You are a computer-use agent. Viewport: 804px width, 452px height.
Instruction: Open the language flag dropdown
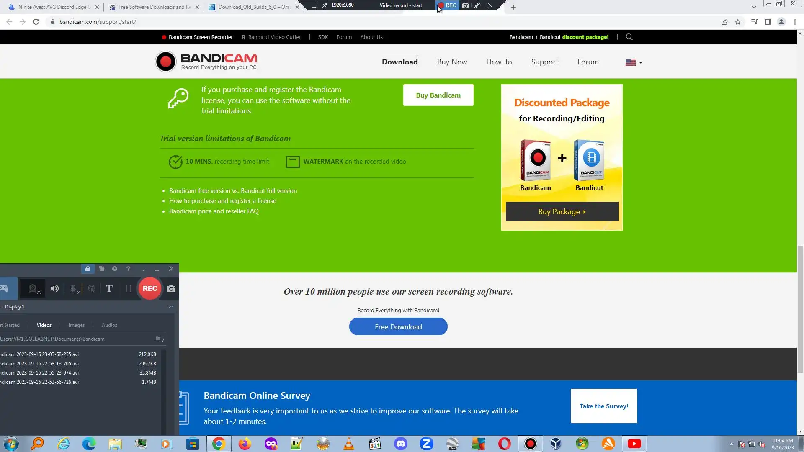tap(634, 62)
